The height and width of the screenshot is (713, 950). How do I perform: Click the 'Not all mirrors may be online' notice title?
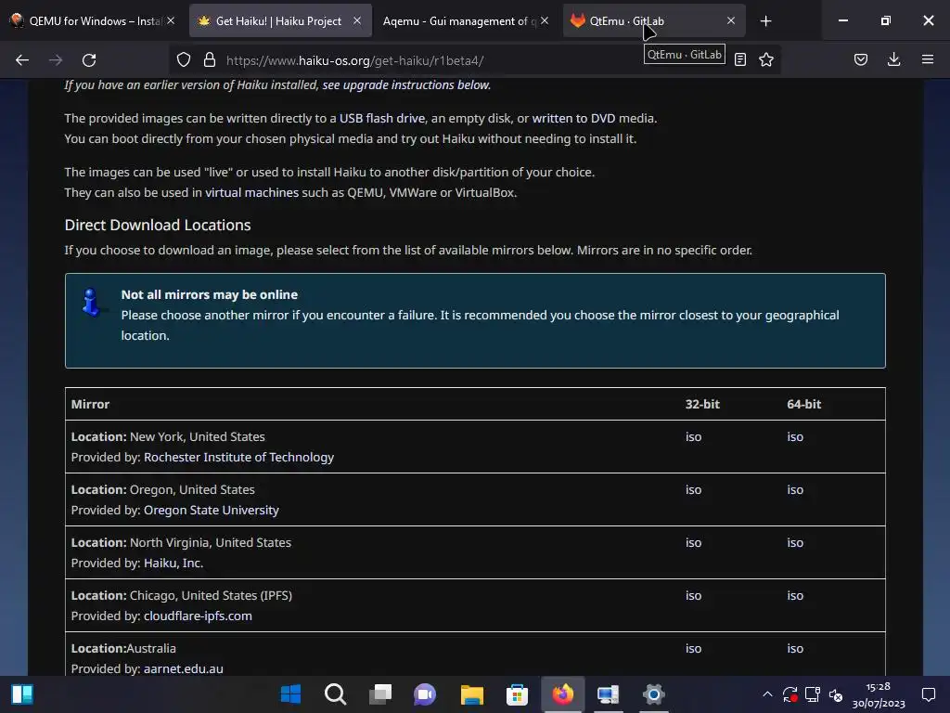(x=209, y=294)
